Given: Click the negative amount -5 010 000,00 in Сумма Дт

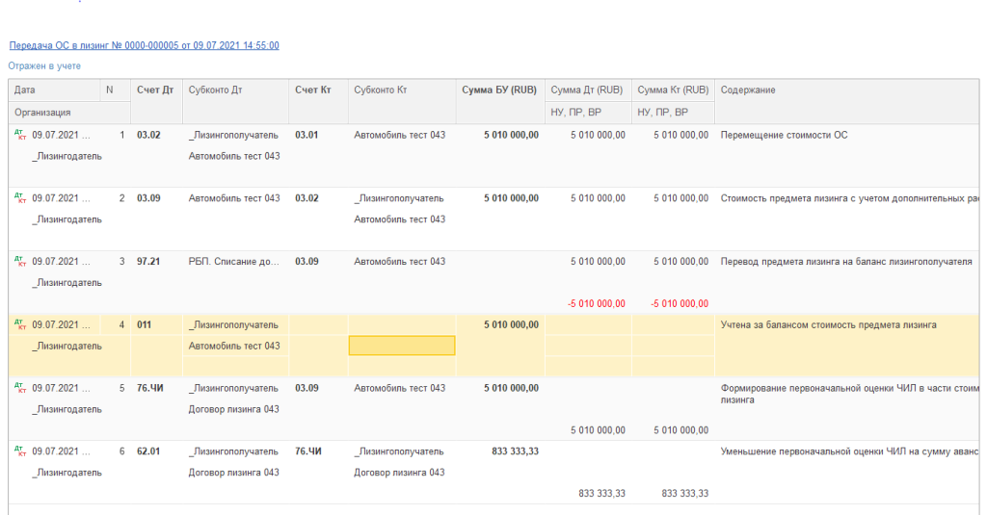Looking at the screenshot, I should click(598, 304).
